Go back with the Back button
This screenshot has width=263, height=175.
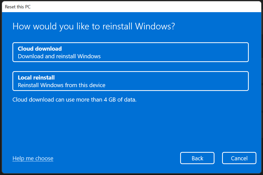(x=197, y=158)
